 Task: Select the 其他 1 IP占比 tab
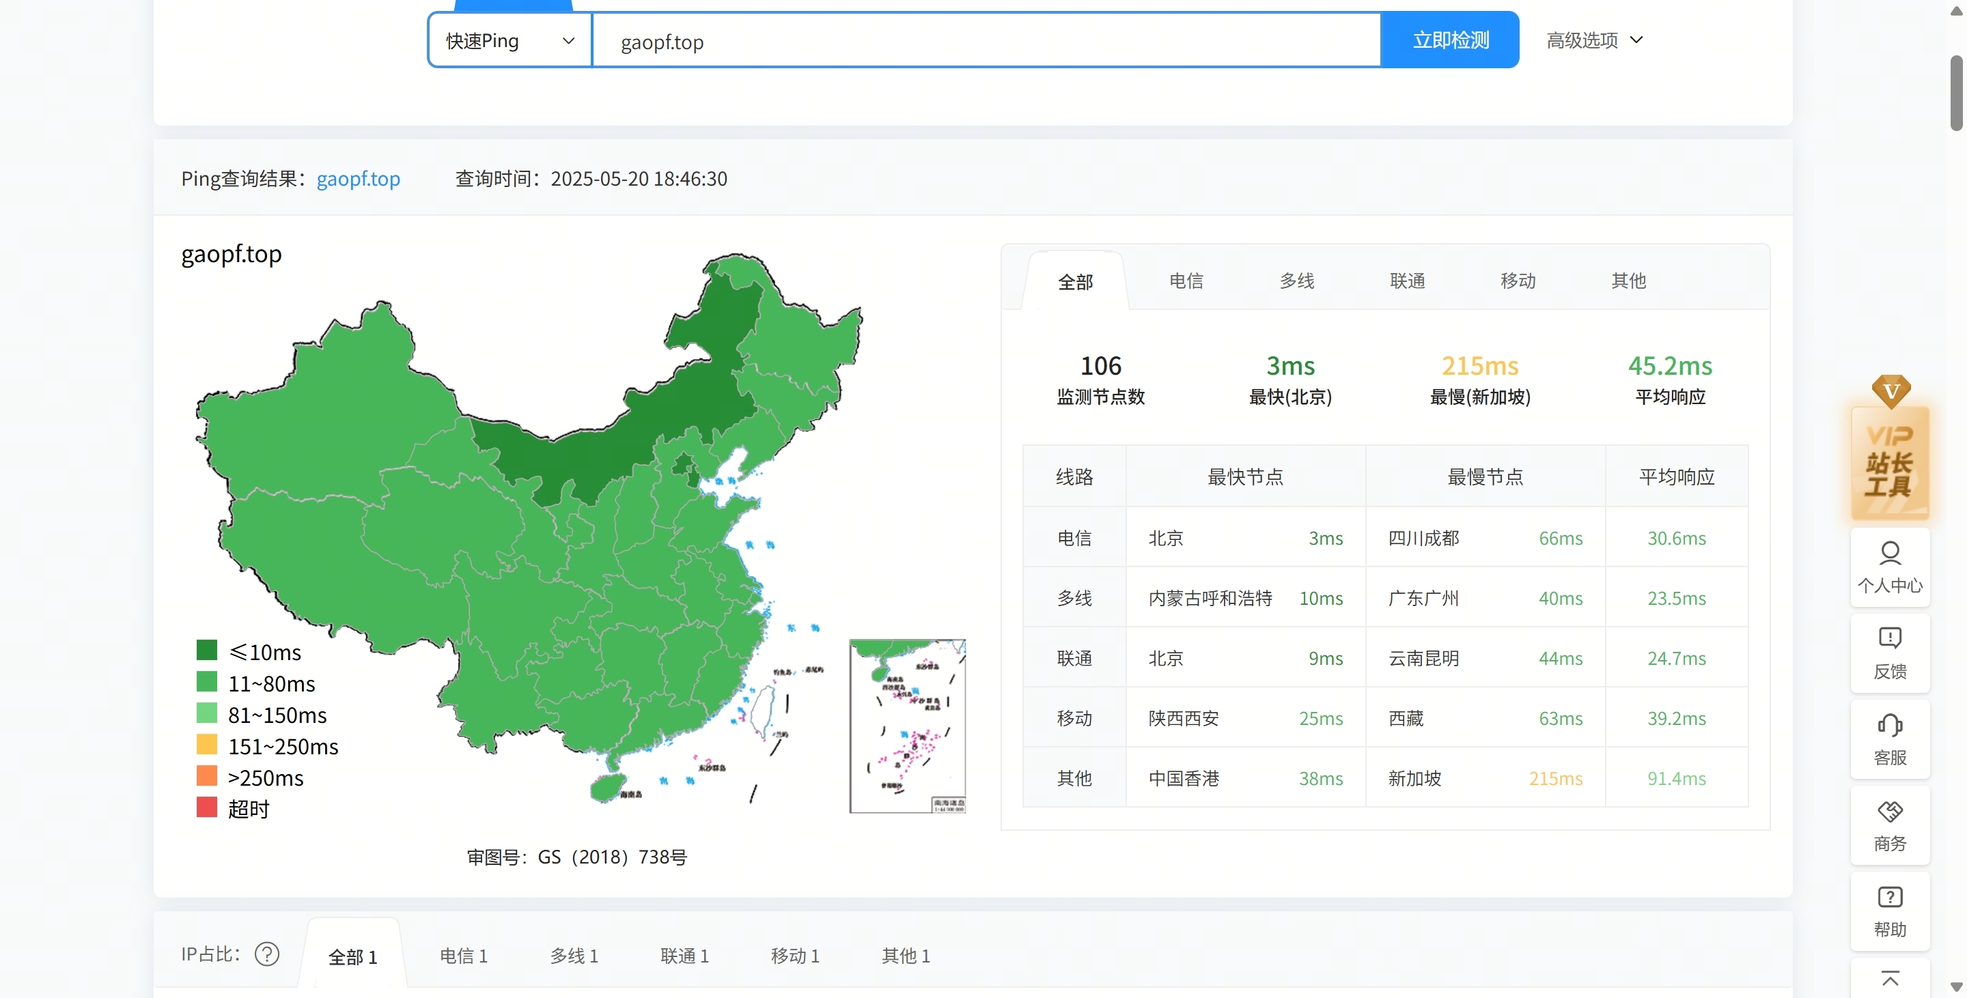(906, 955)
